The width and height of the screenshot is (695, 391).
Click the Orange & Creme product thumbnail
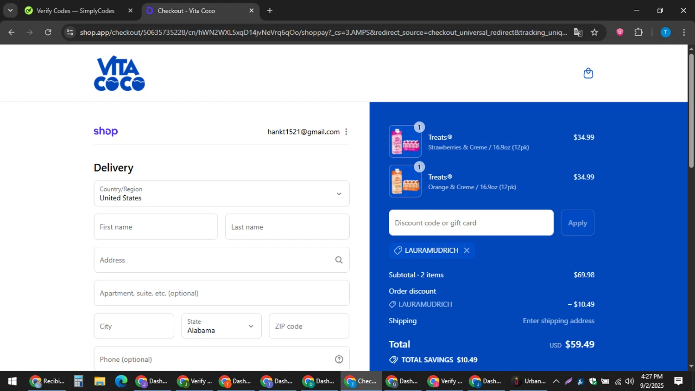tap(405, 181)
